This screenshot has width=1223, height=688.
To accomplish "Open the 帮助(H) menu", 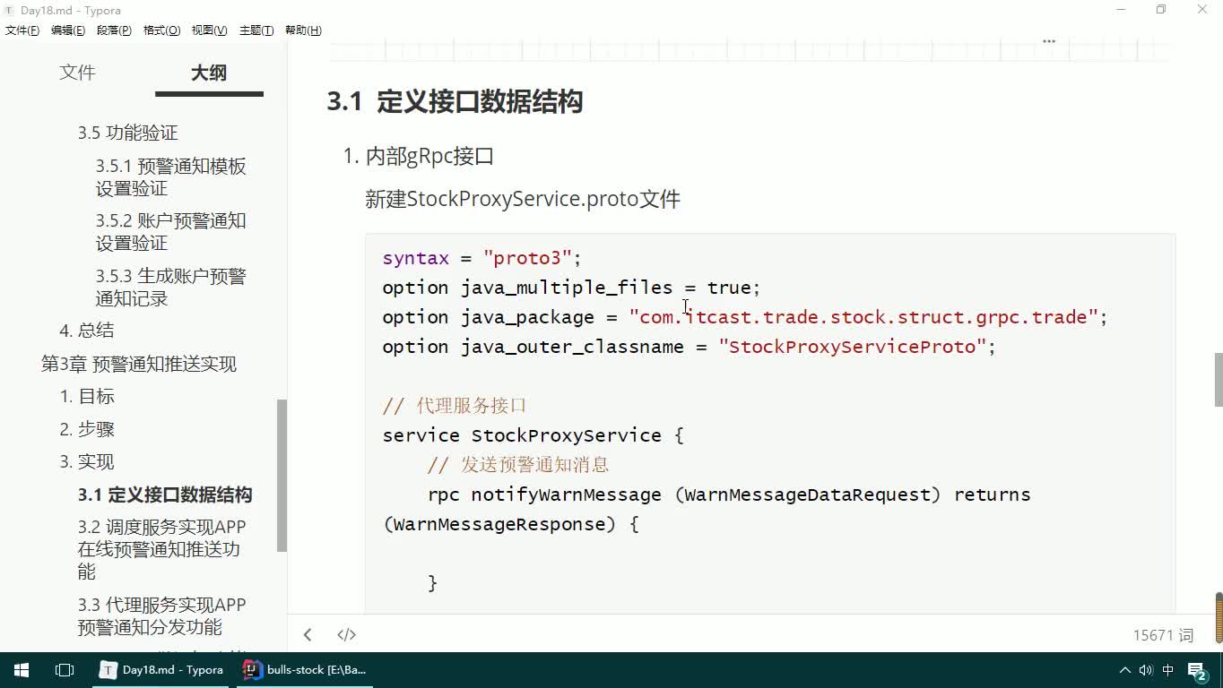I will [303, 30].
